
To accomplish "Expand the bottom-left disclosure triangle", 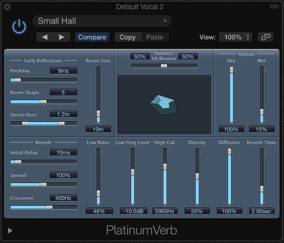I will 10,231.
